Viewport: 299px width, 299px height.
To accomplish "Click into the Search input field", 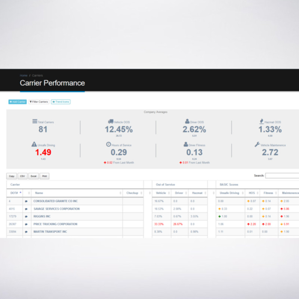I will click(282, 176).
